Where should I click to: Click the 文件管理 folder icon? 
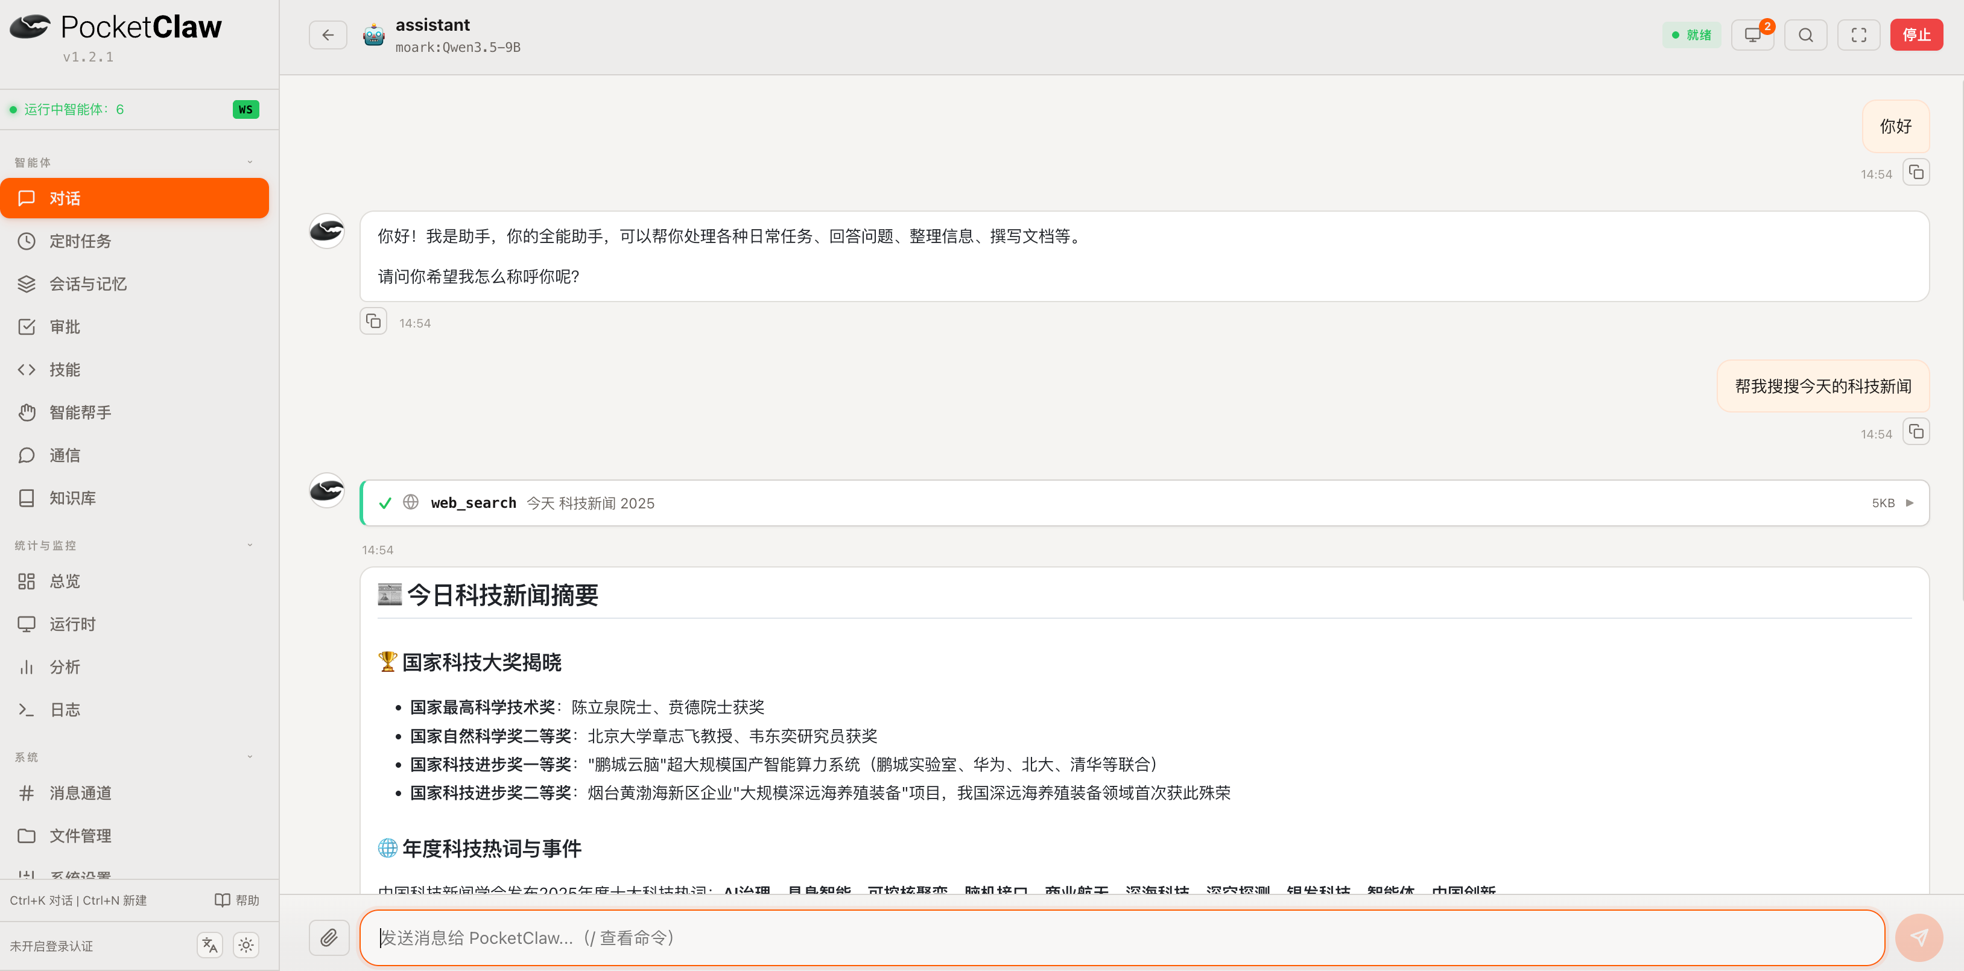coord(27,835)
